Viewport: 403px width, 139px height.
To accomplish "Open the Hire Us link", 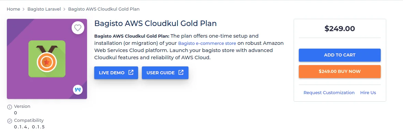I will [x=368, y=93].
